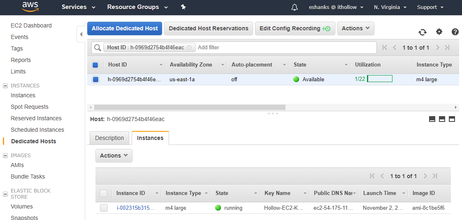Open instance link i-002315b315
Image resolution: width=462 pixels, height=220 pixels.
coord(135,208)
